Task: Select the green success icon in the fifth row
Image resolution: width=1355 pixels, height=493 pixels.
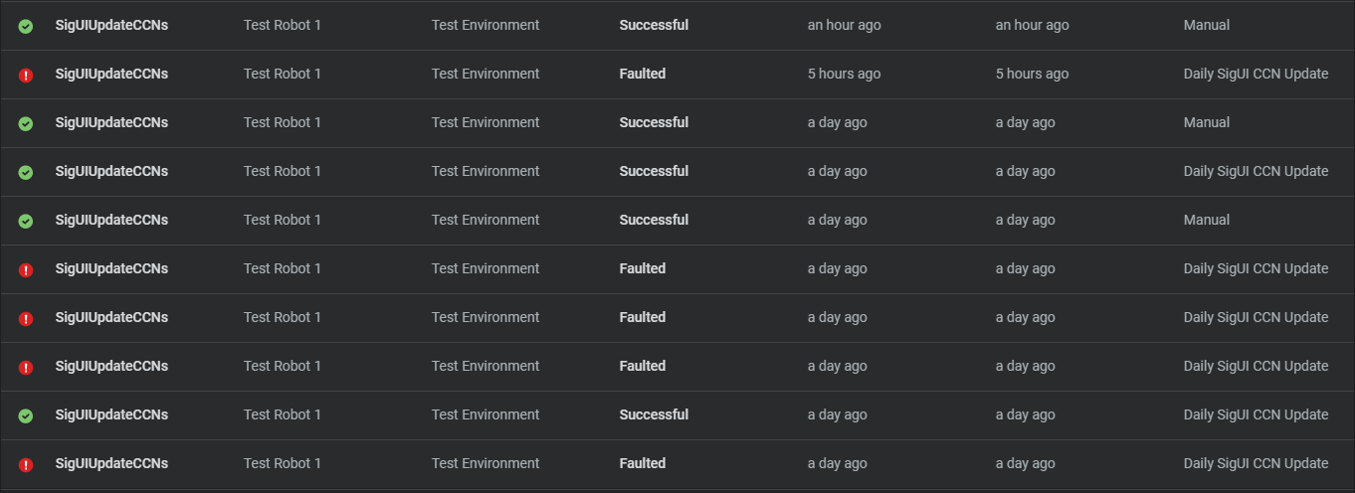Action: [x=26, y=221]
